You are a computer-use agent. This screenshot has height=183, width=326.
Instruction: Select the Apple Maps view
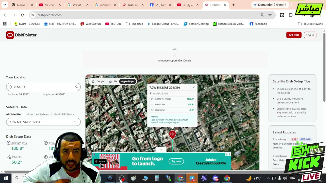coord(127,81)
